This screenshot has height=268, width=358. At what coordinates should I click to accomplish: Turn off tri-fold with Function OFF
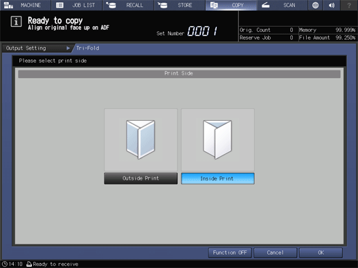pyautogui.click(x=230, y=253)
